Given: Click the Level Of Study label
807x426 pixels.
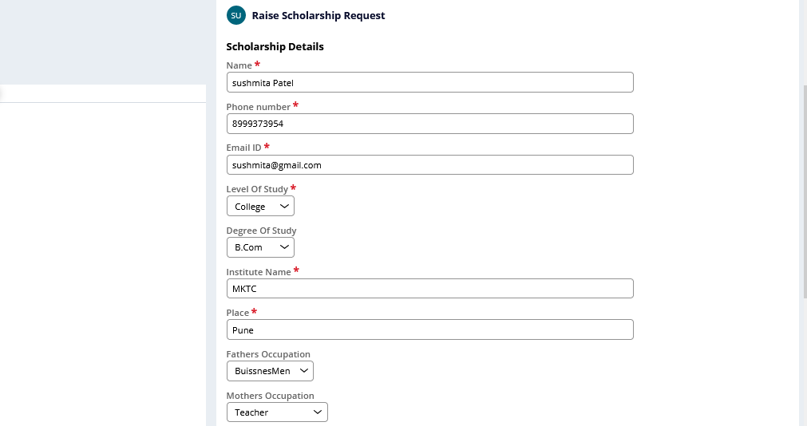Looking at the screenshot, I should click(x=256, y=189).
